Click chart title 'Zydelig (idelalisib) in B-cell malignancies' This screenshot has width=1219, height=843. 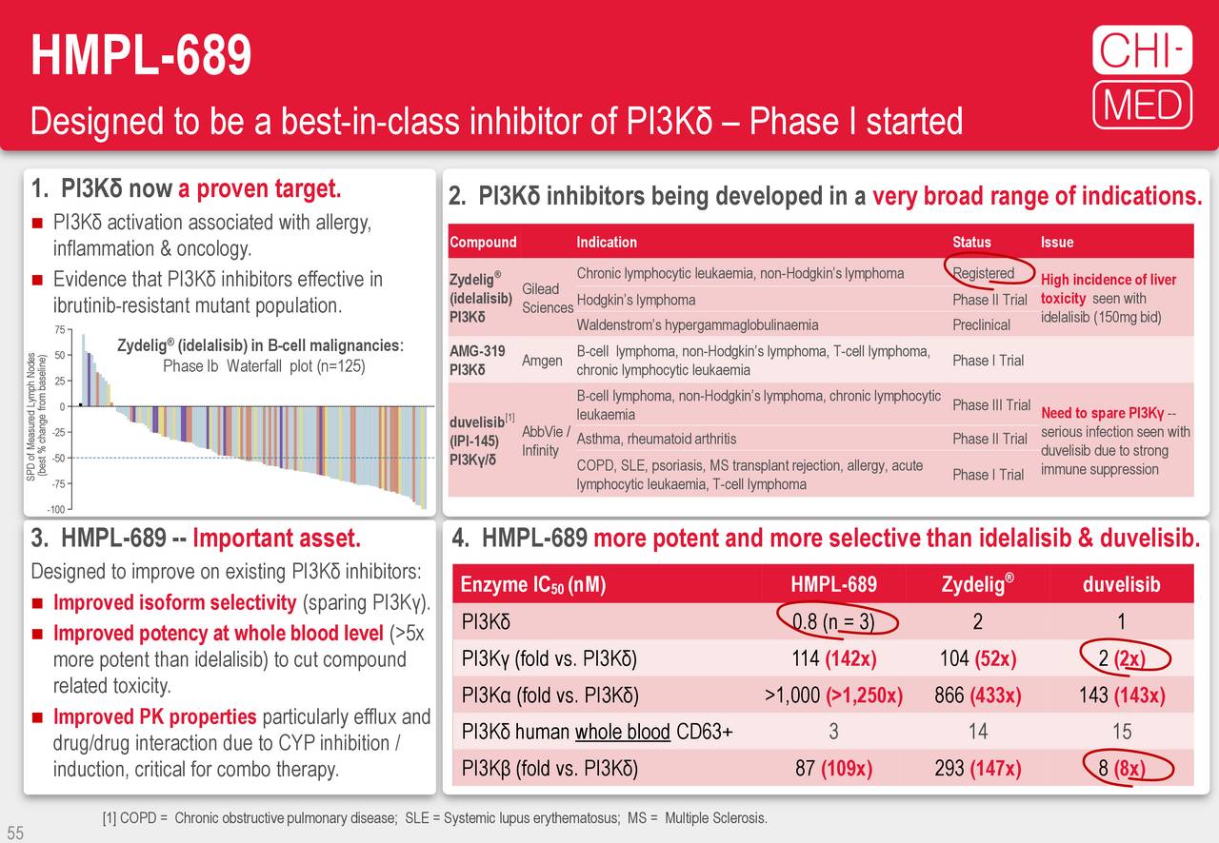tap(261, 346)
